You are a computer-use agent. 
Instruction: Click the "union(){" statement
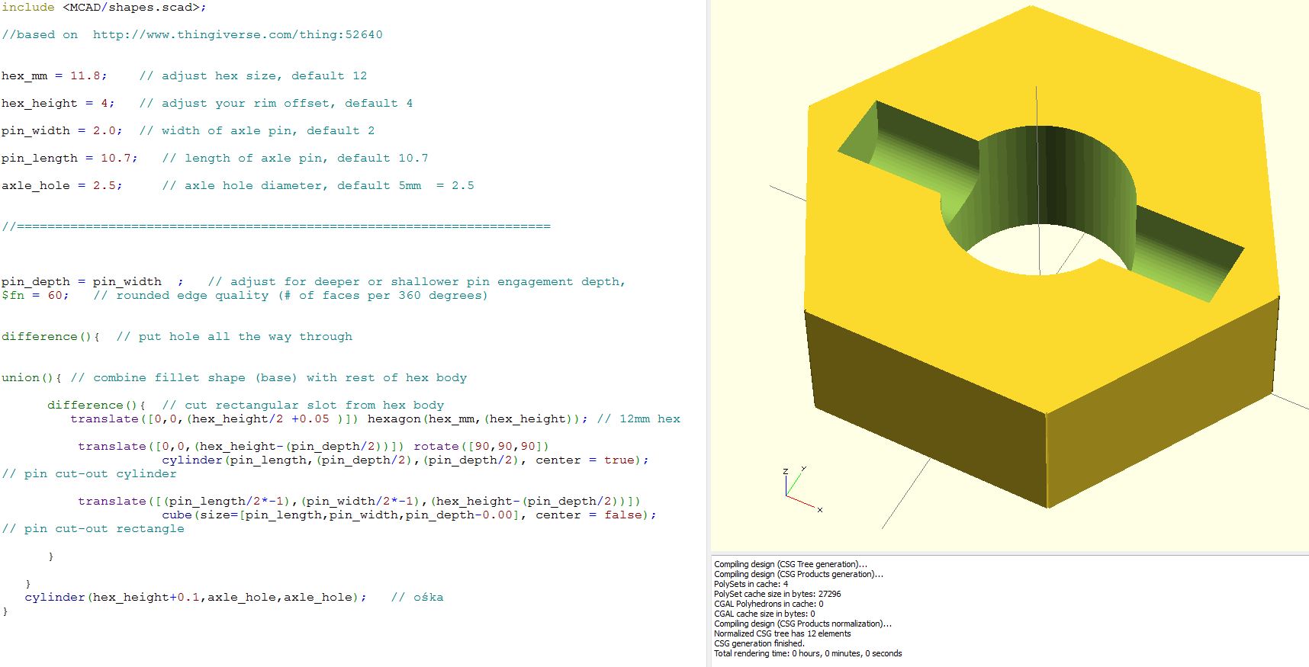[x=31, y=377]
